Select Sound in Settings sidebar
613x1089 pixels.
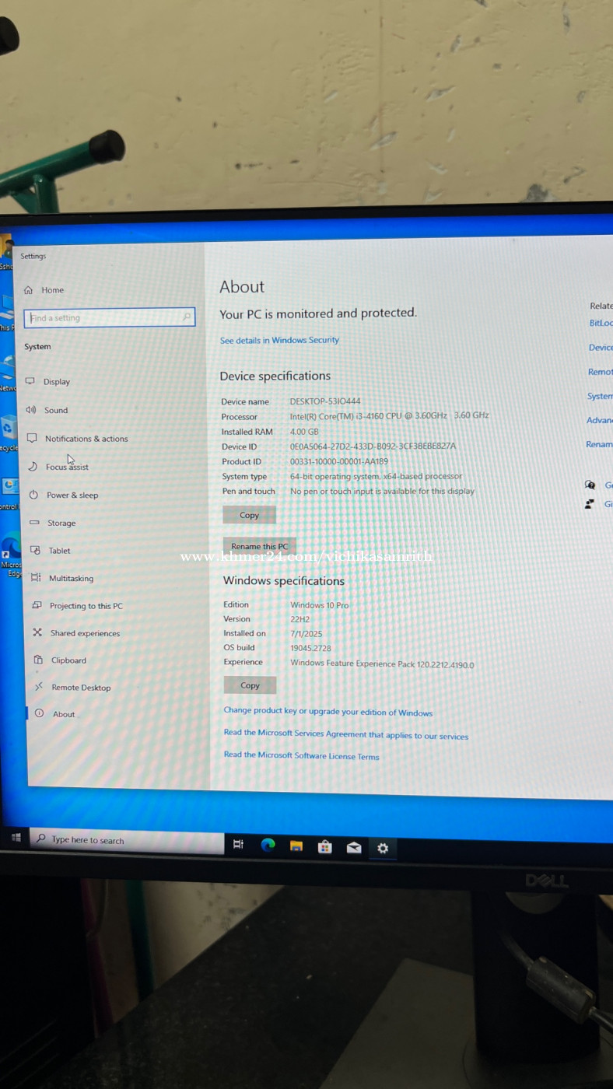pos(56,410)
